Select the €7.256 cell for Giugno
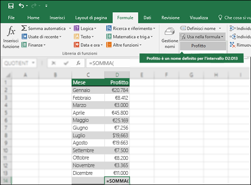Viewport: 251px width, 185px height. [117, 128]
